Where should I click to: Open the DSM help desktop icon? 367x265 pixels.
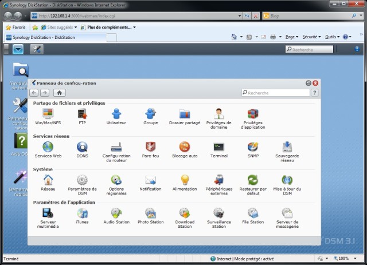coord(21,140)
